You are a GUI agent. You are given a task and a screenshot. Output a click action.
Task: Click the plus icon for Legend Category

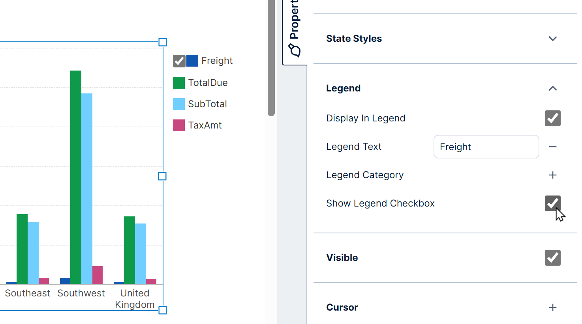[x=553, y=175]
